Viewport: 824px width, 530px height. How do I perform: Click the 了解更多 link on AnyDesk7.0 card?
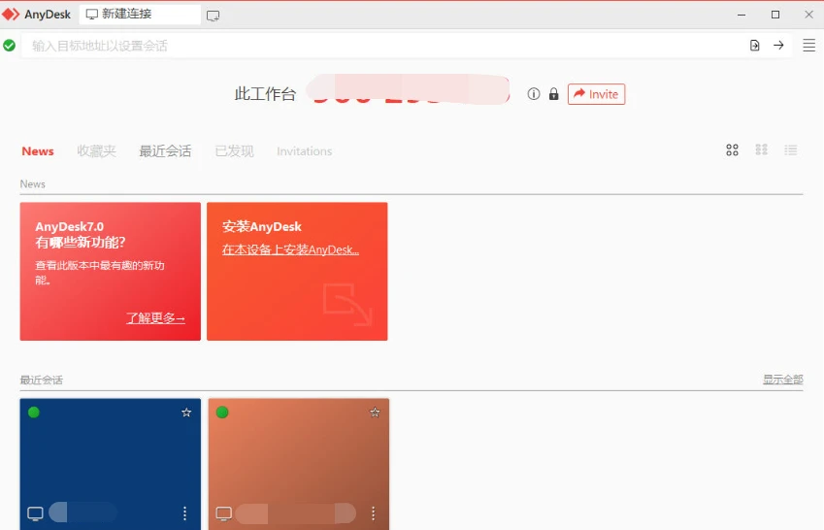coord(155,318)
